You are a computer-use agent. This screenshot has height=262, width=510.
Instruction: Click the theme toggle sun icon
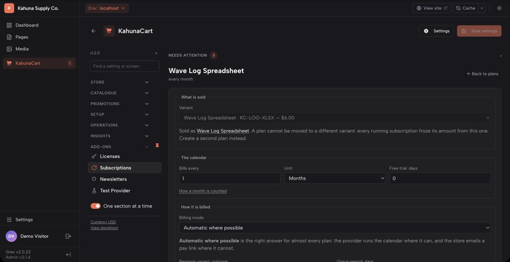(x=499, y=8)
